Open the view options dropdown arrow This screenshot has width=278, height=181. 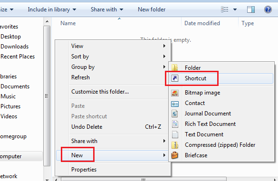(x=235, y=10)
